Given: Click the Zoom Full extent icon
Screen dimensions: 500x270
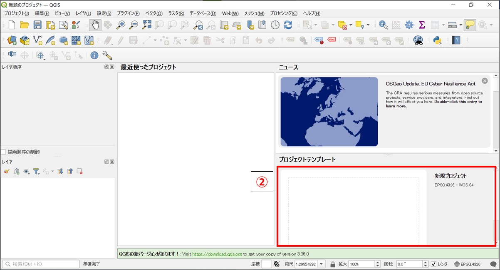Looking at the screenshot, I should pyautogui.click(x=146, y=25).
